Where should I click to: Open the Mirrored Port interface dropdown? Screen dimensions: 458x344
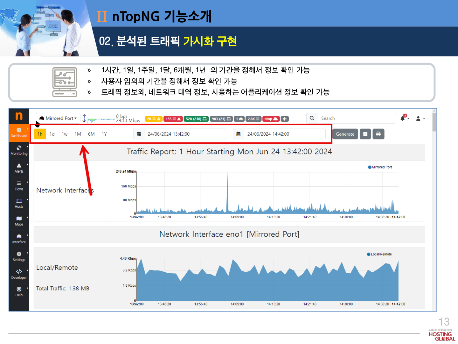pyautogui.click(x=58, y=118)
